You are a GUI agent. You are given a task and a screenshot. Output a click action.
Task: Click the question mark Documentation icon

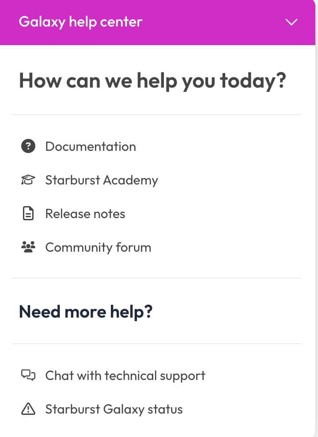(x=28, y=146)
